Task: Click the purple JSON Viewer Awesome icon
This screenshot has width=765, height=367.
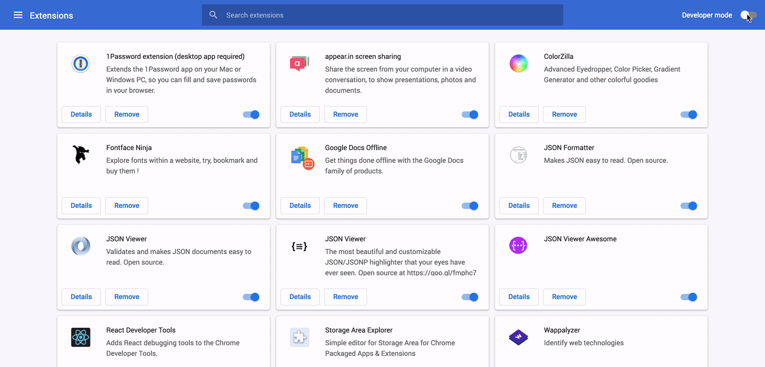Action: [518, 246]
